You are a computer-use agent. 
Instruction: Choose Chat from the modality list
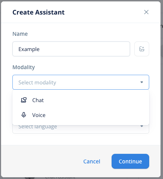[81, 100]
